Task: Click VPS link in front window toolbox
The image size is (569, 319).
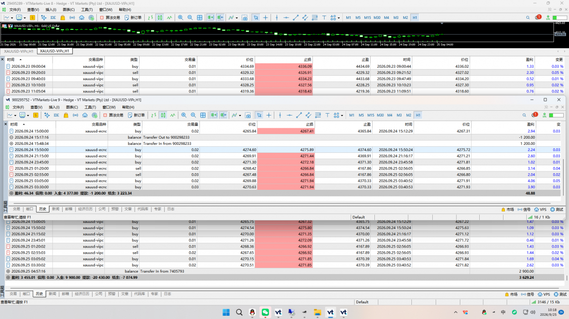Action: [x=541, y=209]
